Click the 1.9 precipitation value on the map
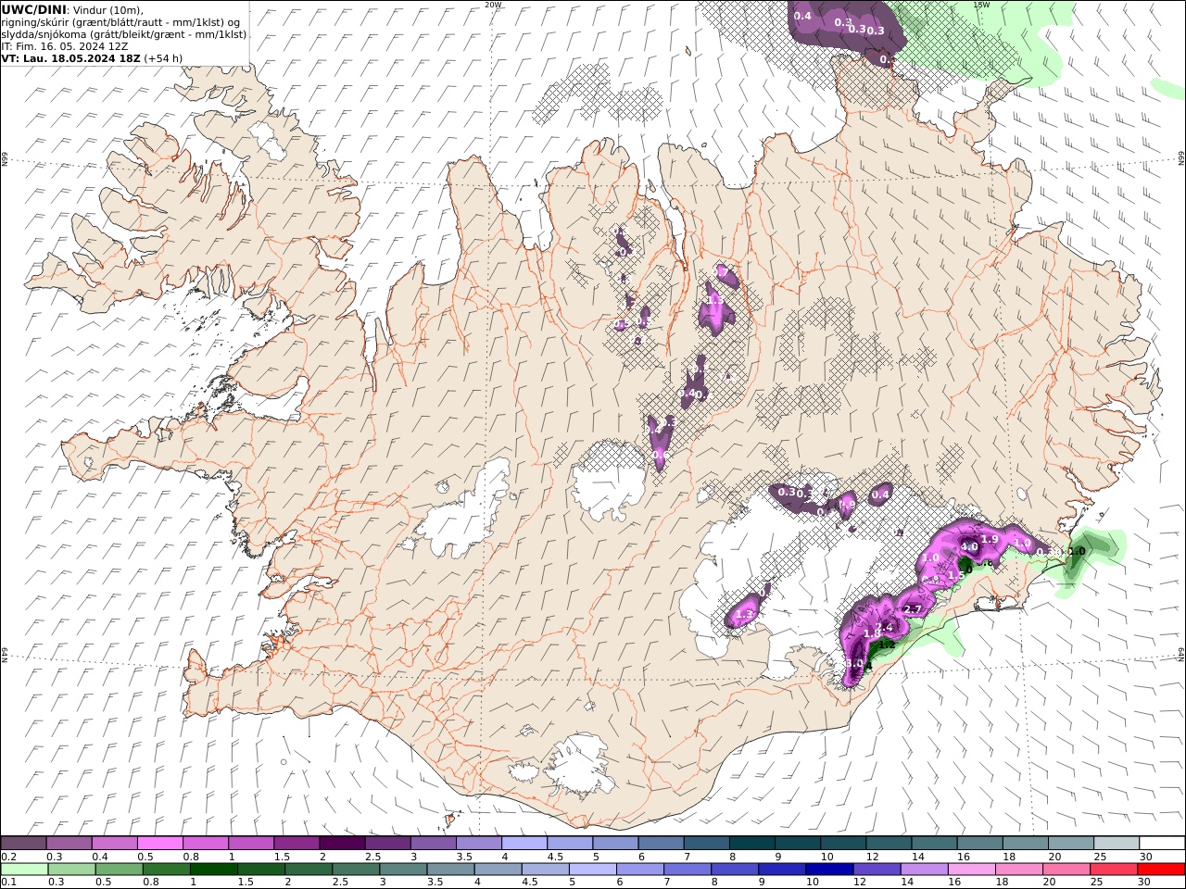The height and width of the screenshot is (889, 1186). point(990,539)
